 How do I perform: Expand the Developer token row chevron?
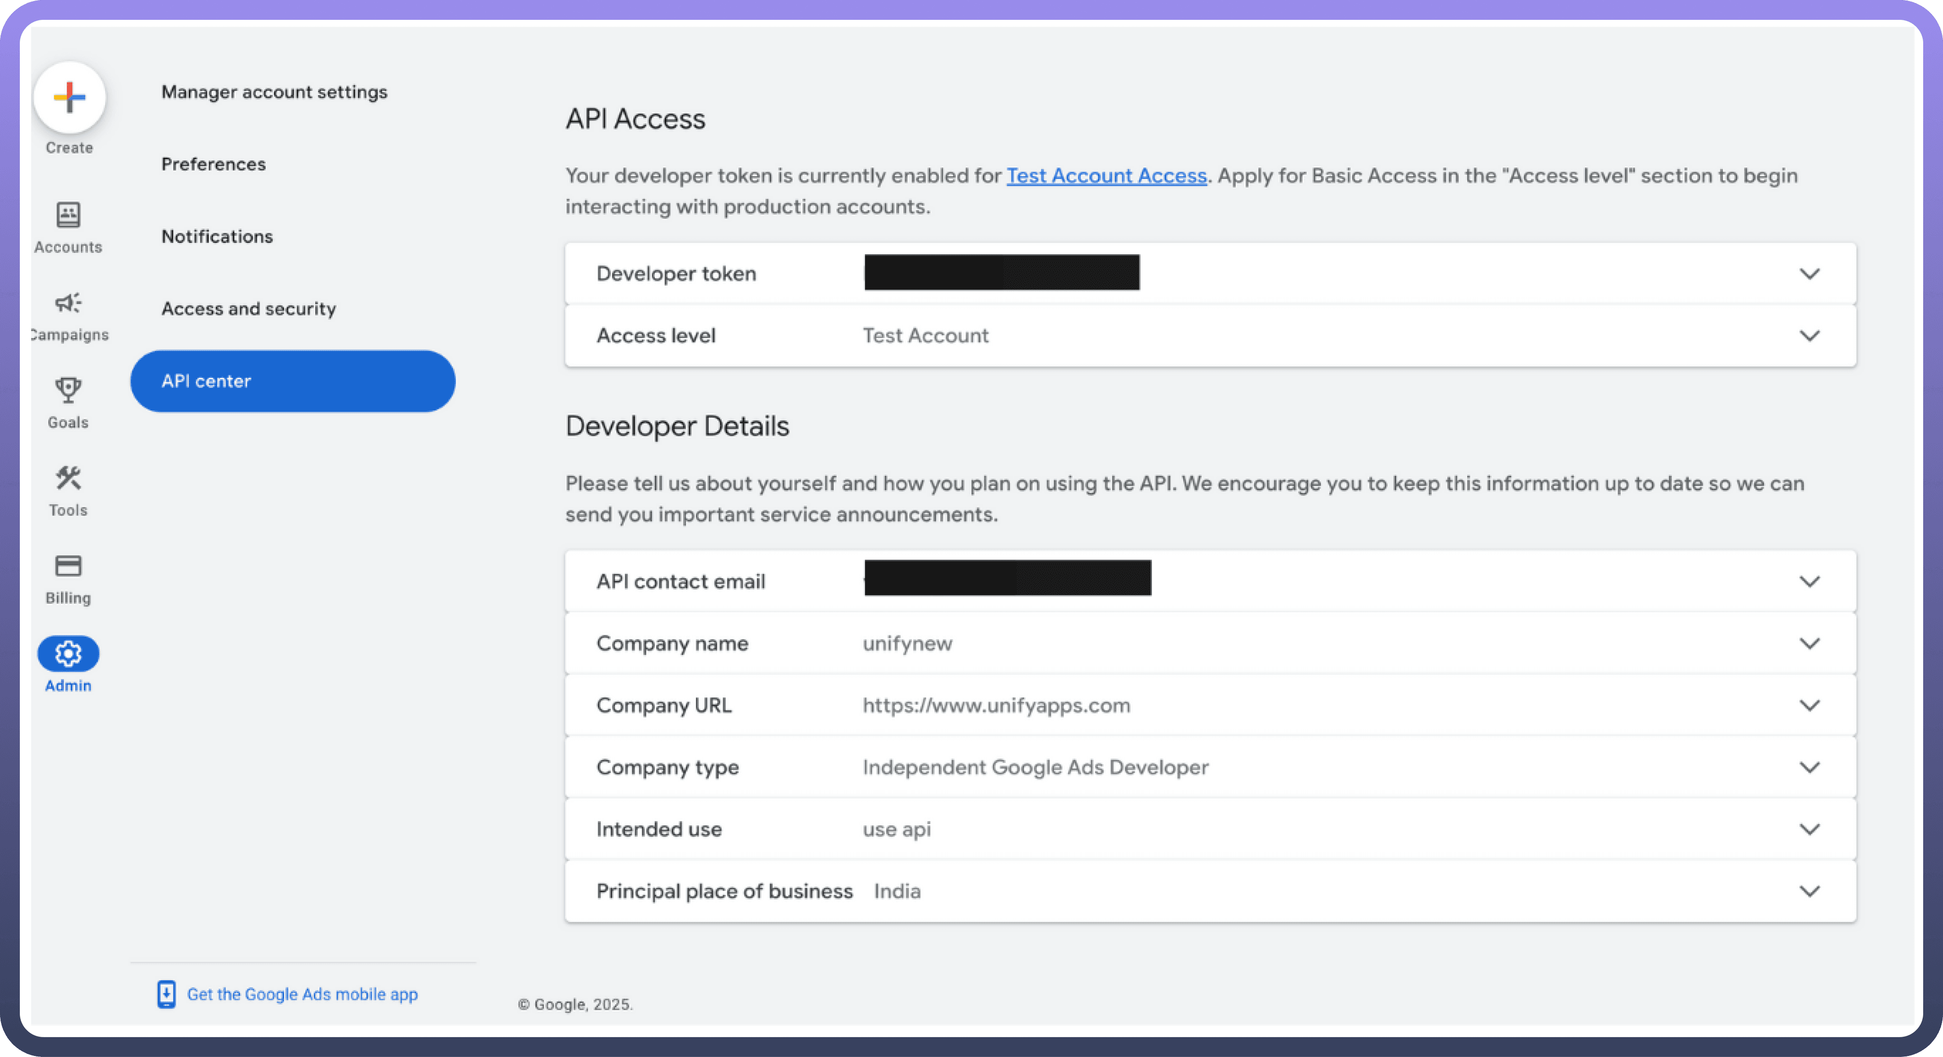pos(1810,274)
